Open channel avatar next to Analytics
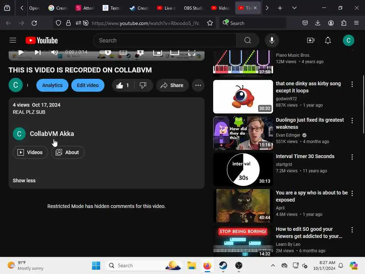Screen dimensions: 365x274 click(16, 85)
